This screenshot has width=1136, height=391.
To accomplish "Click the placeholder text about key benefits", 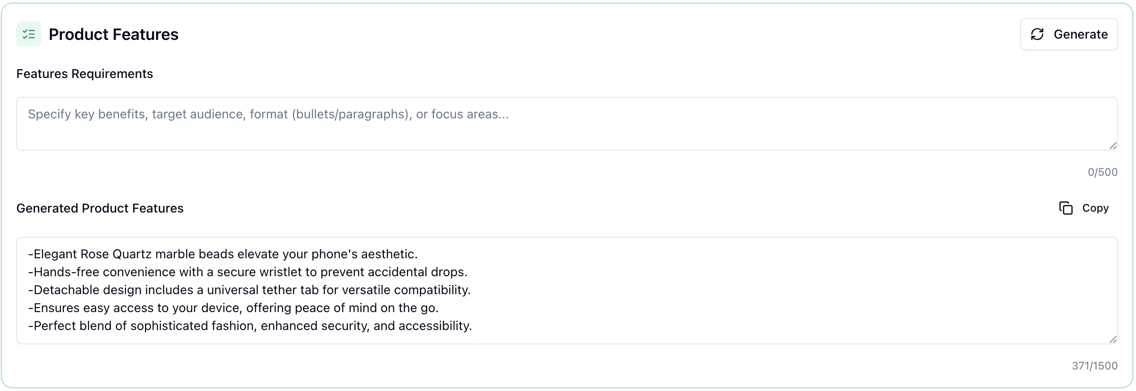I will pos(268,114).
